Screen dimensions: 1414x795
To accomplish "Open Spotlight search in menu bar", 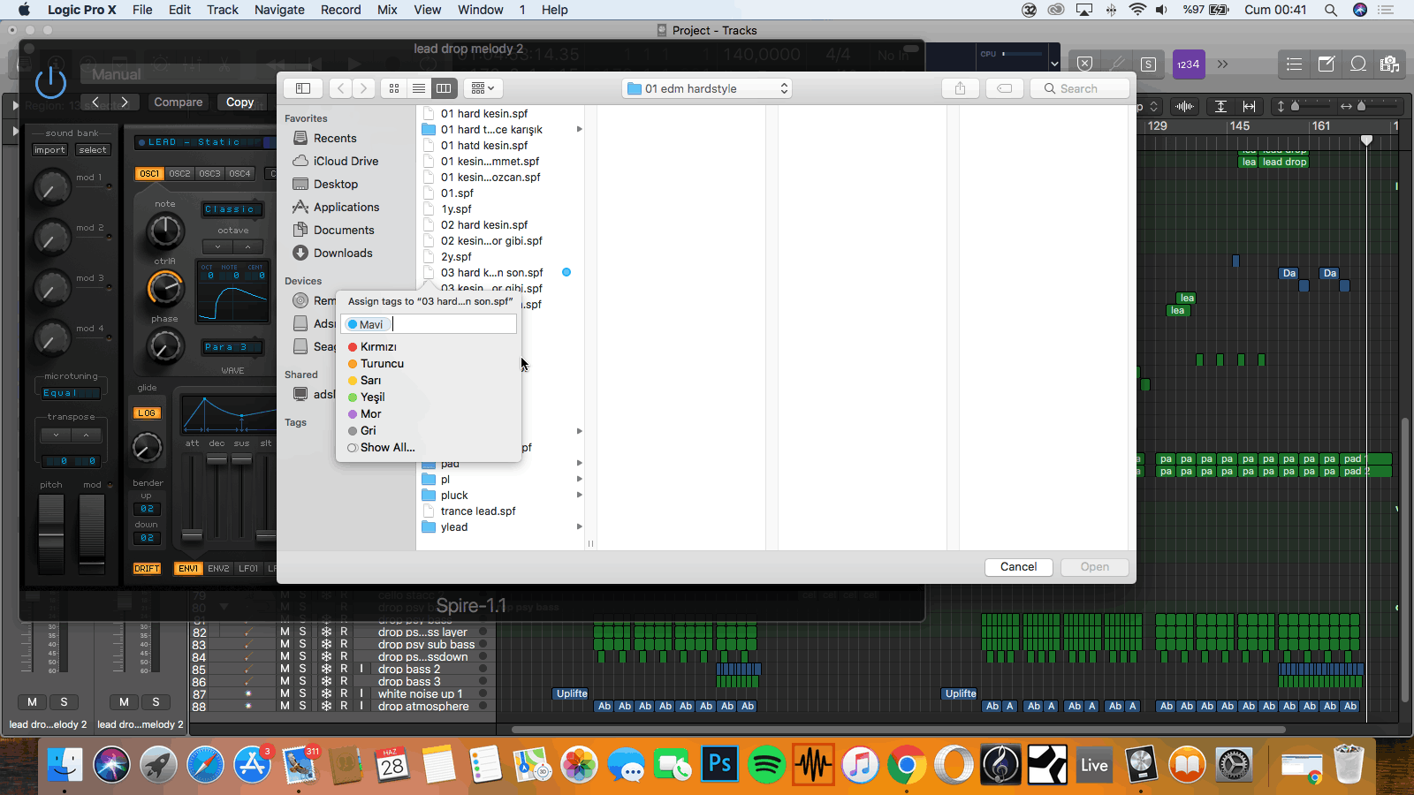I will pos(1330,10).
